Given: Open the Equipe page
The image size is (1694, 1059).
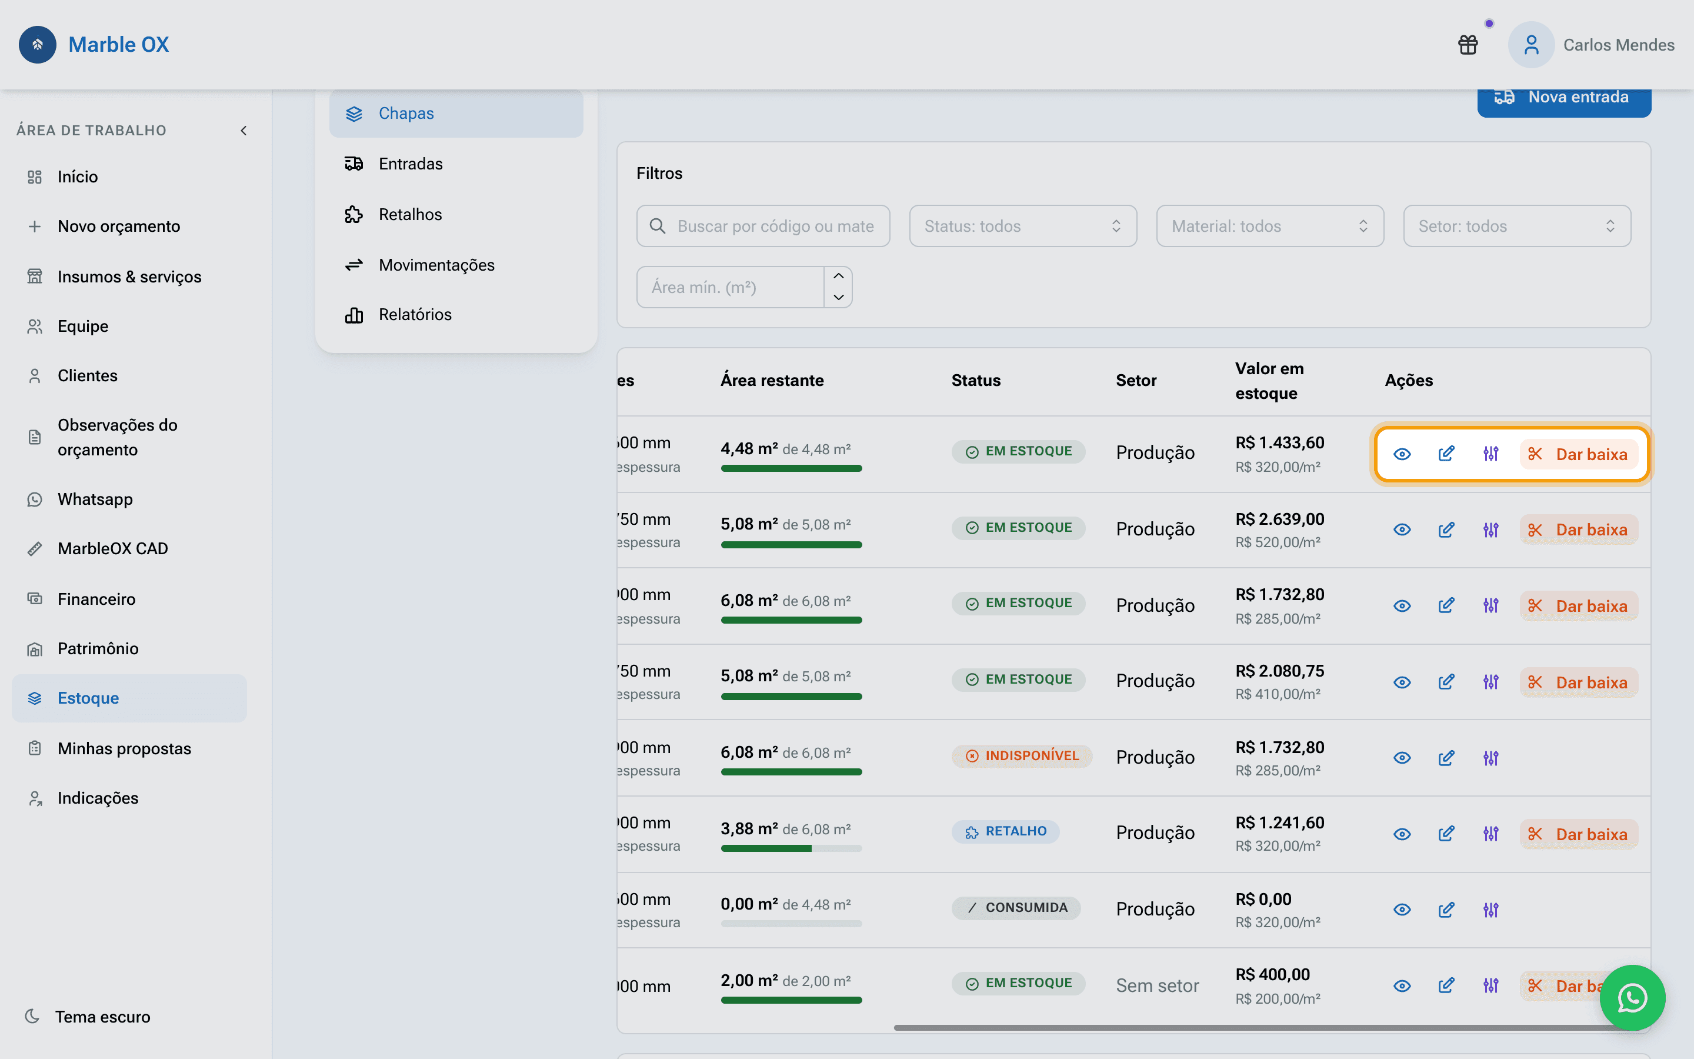Looking at the screenshot, I should 129,327.
